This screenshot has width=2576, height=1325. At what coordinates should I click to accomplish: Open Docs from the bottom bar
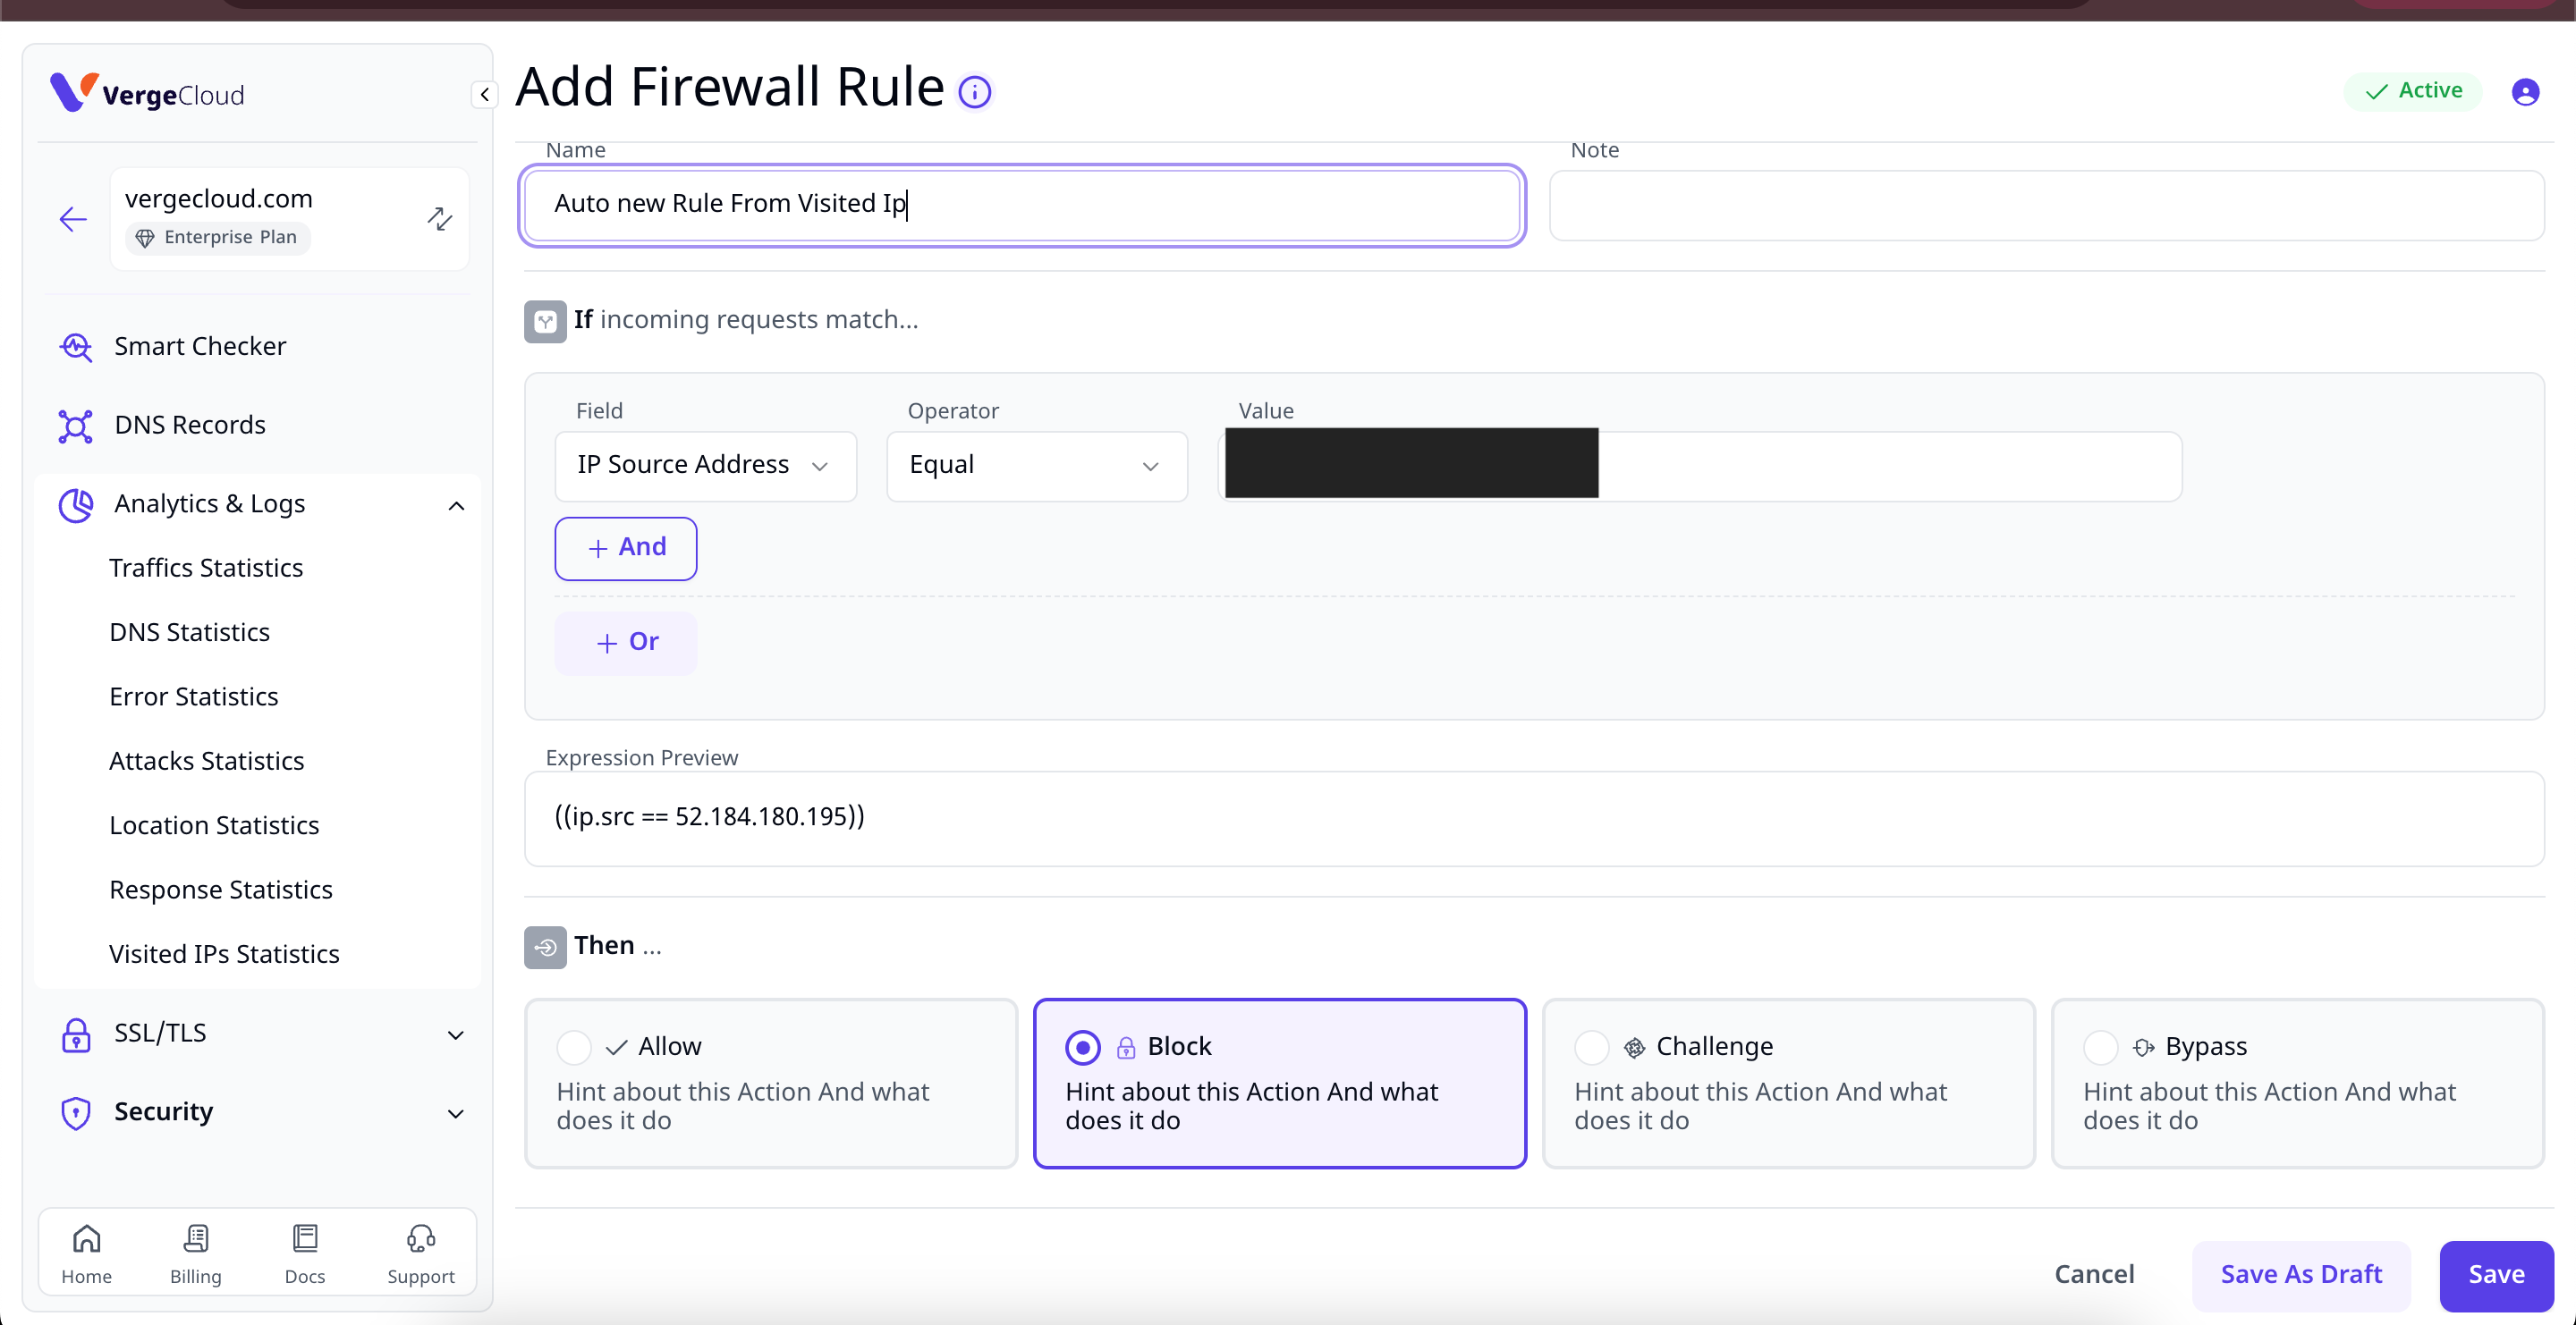(305, 1254)
